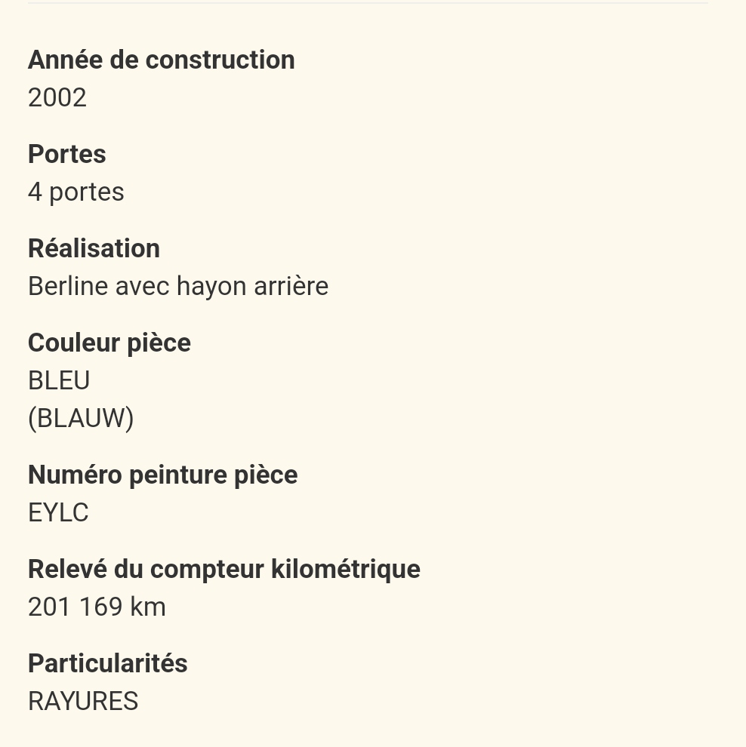Screen dimensions: 746x747
Task: Click "Relevé du compteur kilométrique" heading
Action: coord(223,569)
